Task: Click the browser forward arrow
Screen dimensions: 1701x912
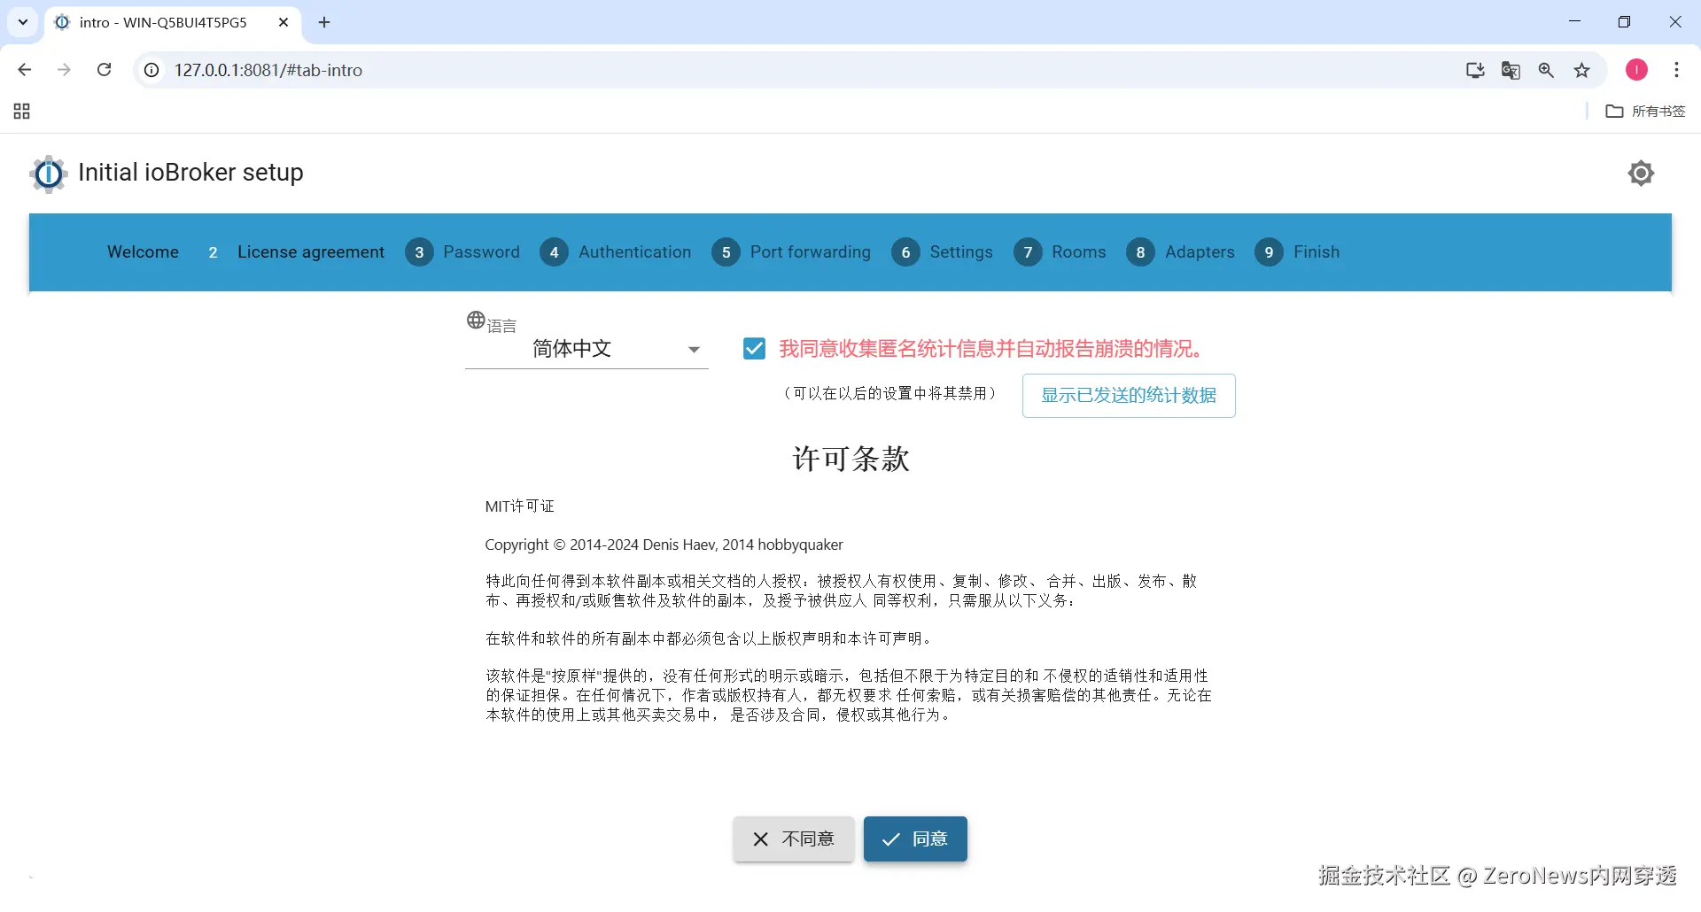Action: (64, 70)
